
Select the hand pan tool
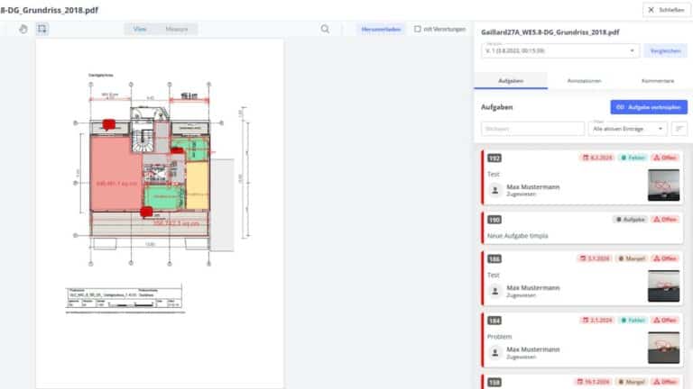[23, 29]
